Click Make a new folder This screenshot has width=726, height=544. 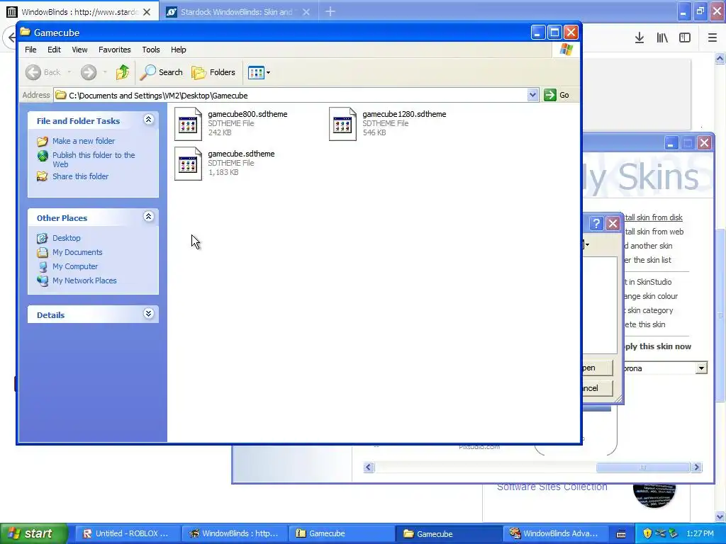(x=84, y=141)
